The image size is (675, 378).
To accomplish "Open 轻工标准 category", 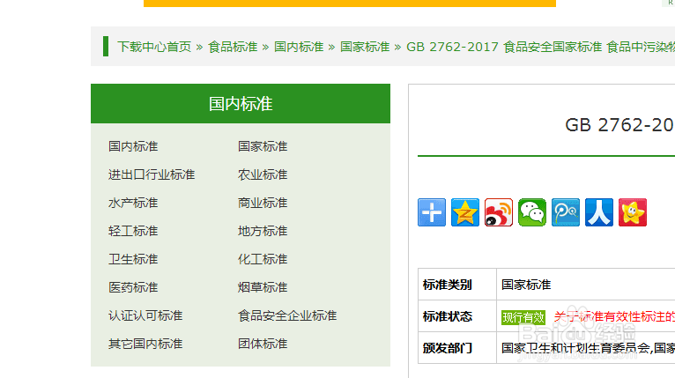I will pos(133,231).
